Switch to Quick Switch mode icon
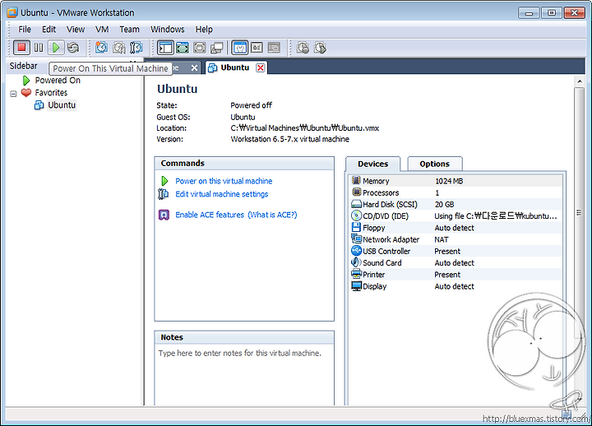The width and height of the screenshot is (592, 426). pyautogui.click(x=183, y=48)
